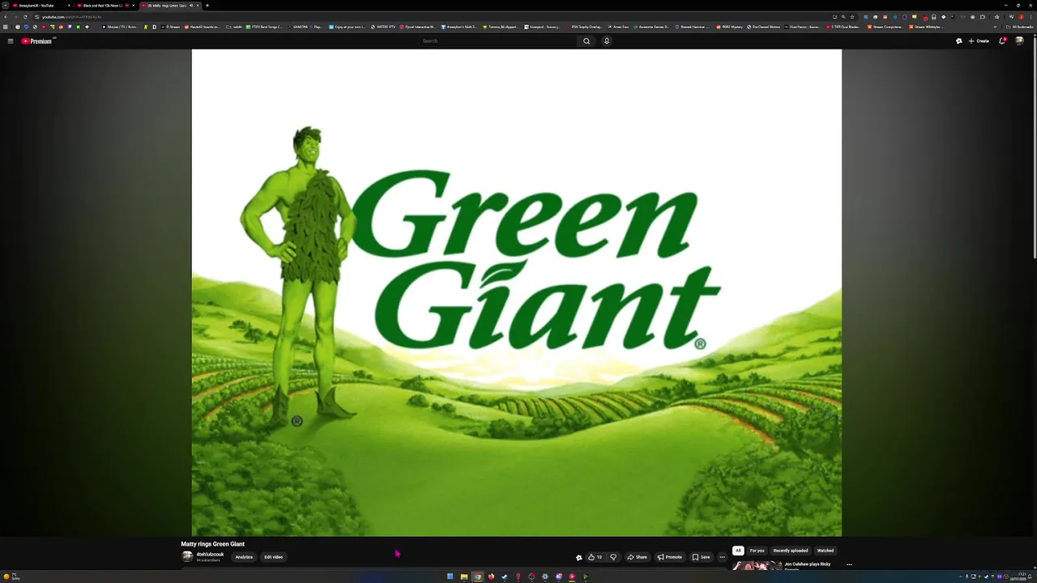
Task: Open the YouTube notifications bell
Action: (x=1002, y=40)
